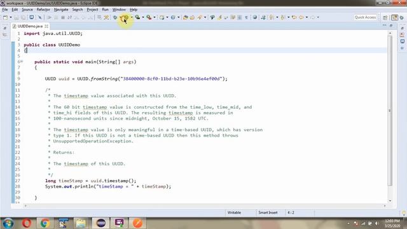Click the Windows Start button
Screen dimensions: 407x229
pyautogui.click(x=8, y=223)
